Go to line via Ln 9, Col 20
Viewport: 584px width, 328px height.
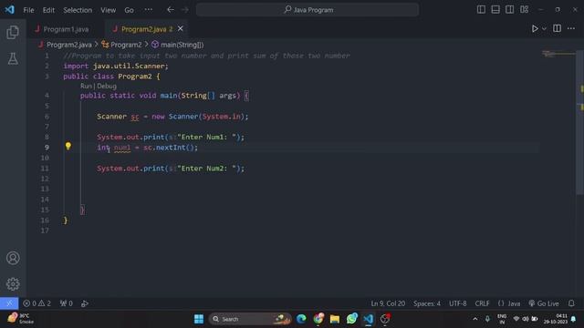388,303
